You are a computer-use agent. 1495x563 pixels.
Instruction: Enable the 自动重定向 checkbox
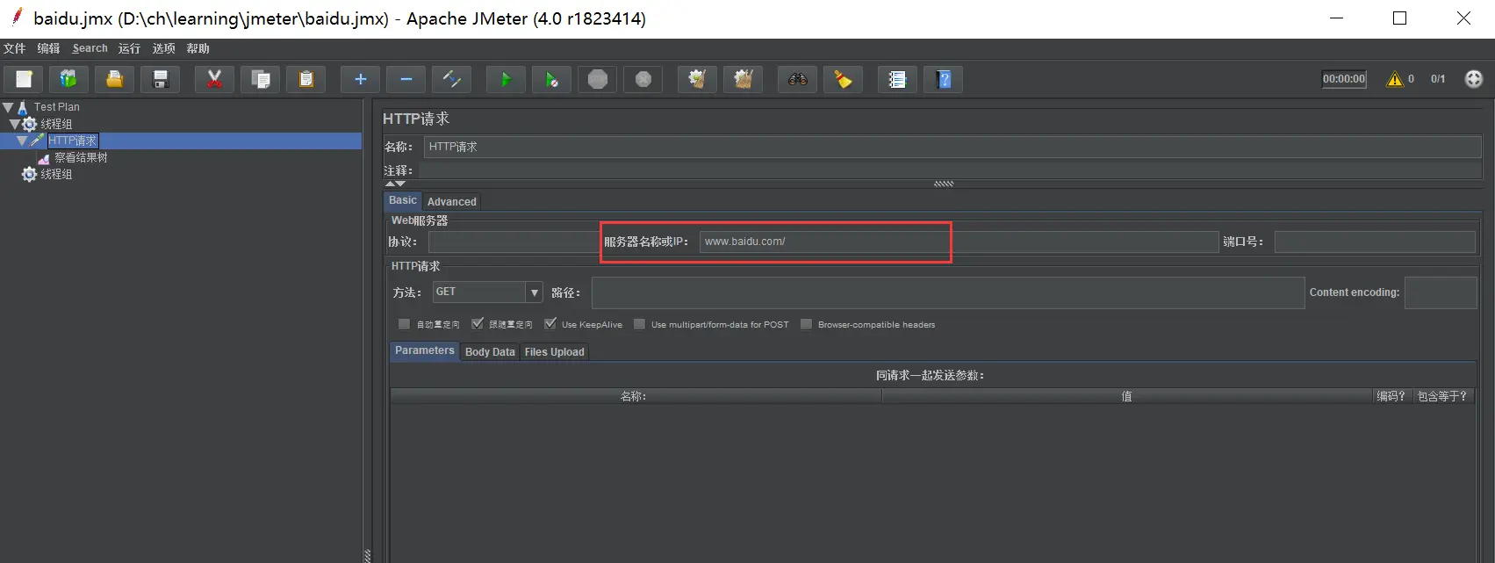point(404,324)
